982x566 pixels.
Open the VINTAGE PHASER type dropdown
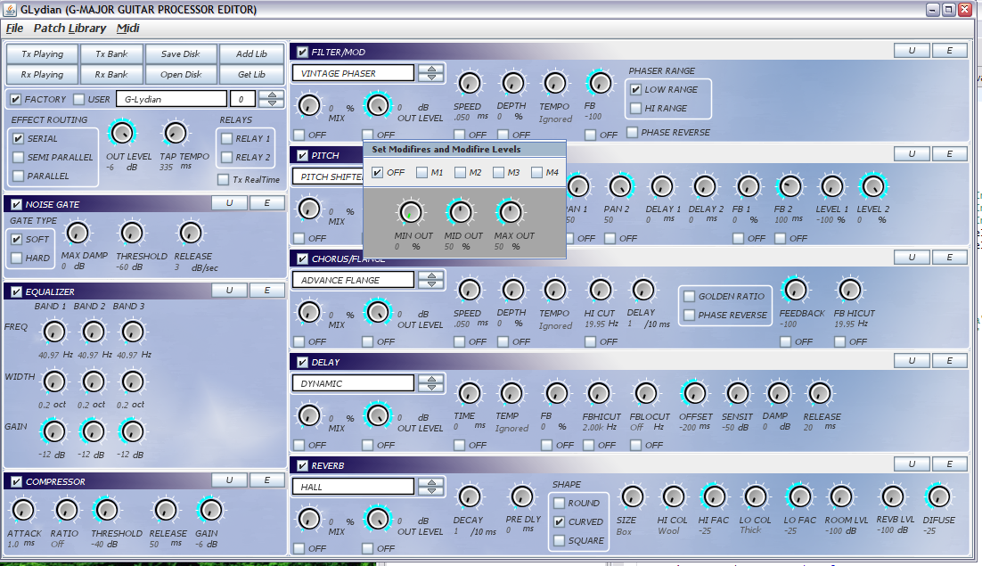[x=353, y=73]
